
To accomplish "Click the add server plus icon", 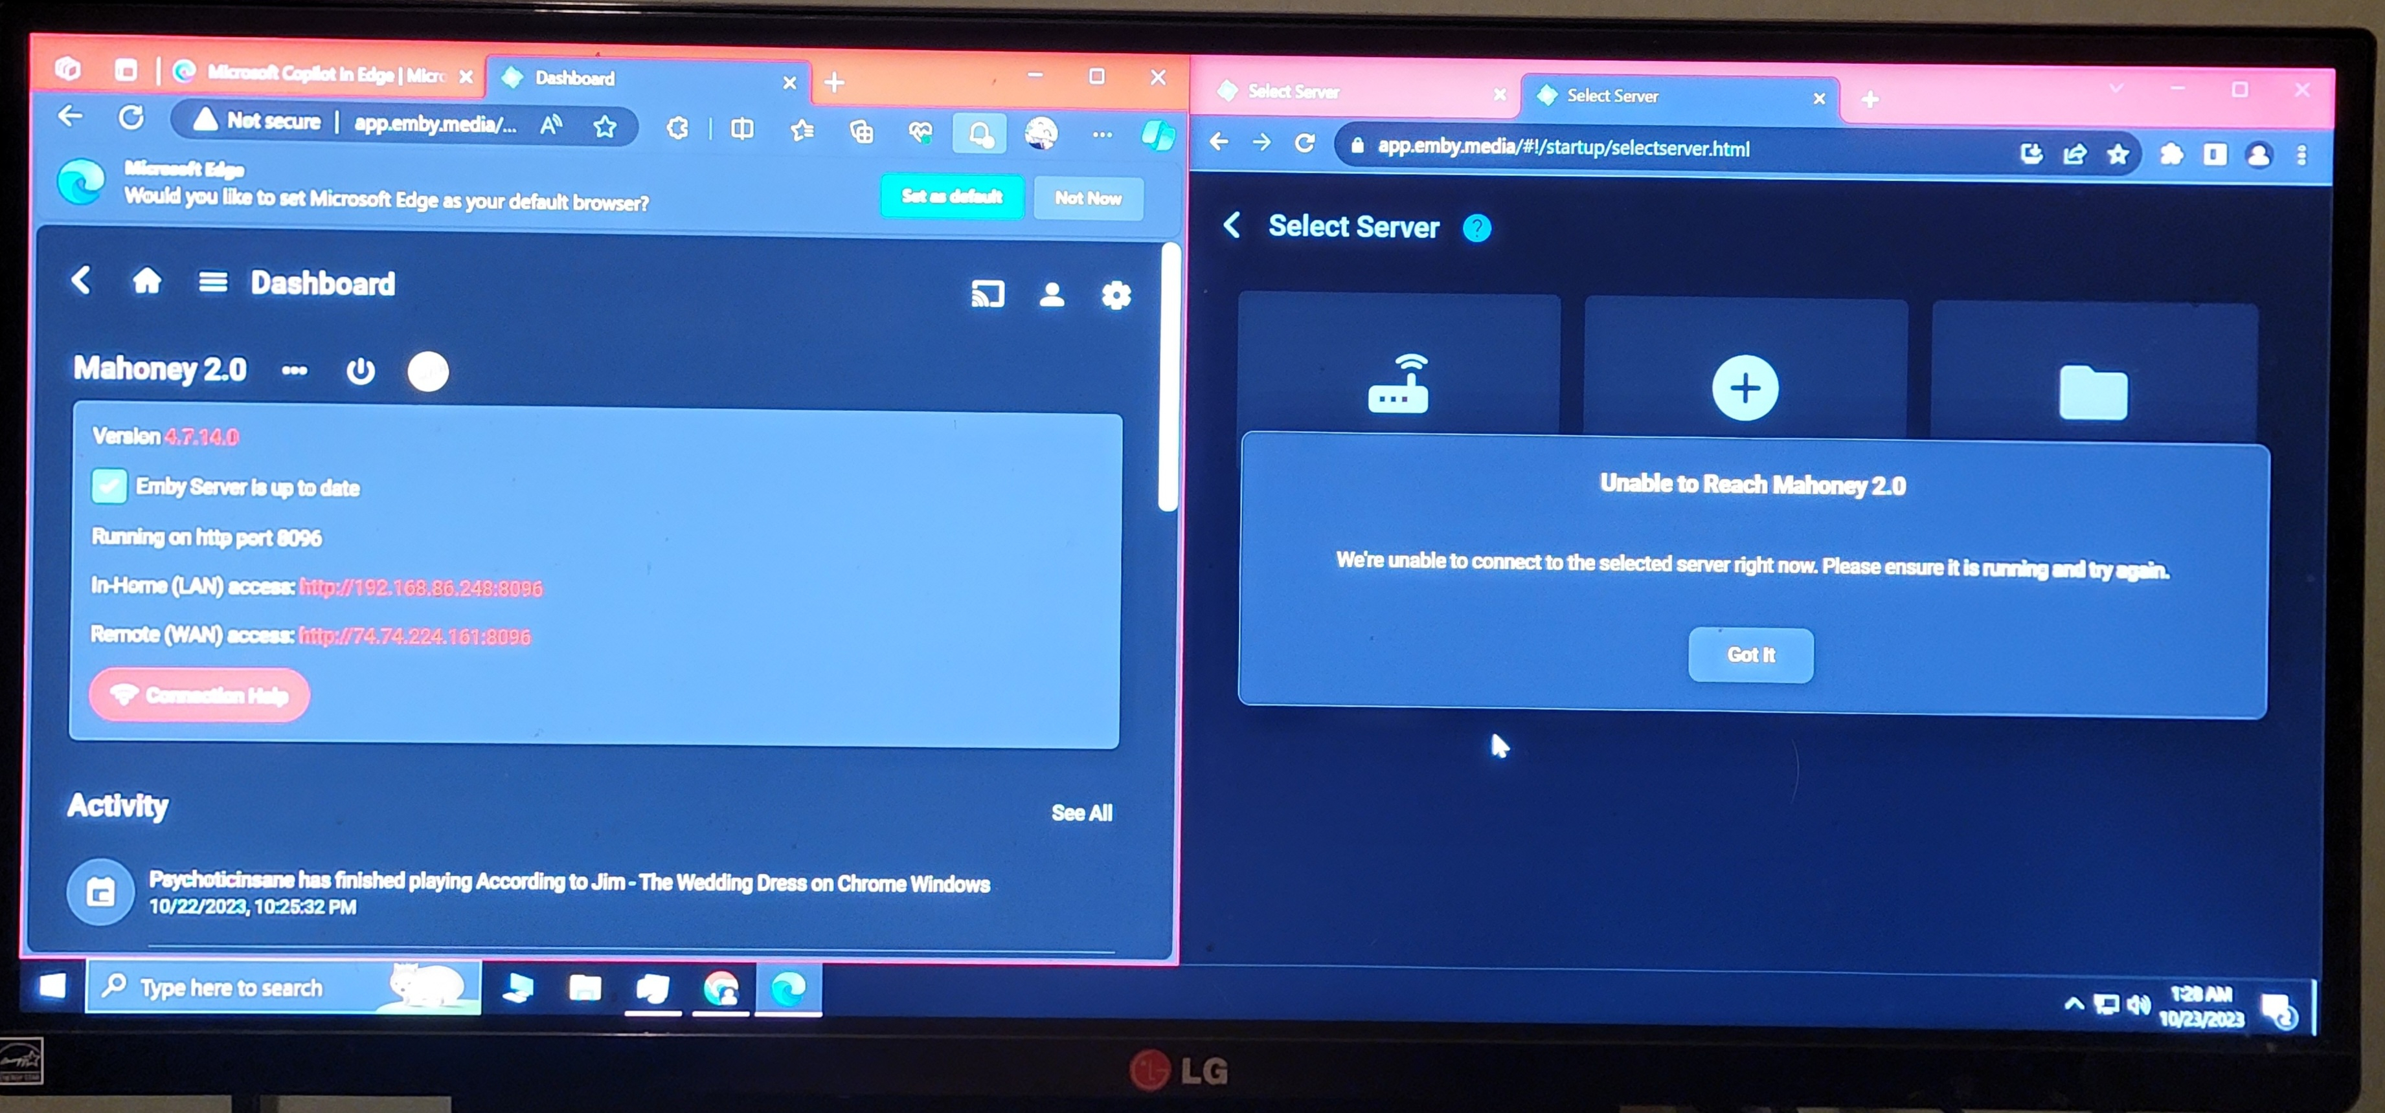I will (1745, 388).
